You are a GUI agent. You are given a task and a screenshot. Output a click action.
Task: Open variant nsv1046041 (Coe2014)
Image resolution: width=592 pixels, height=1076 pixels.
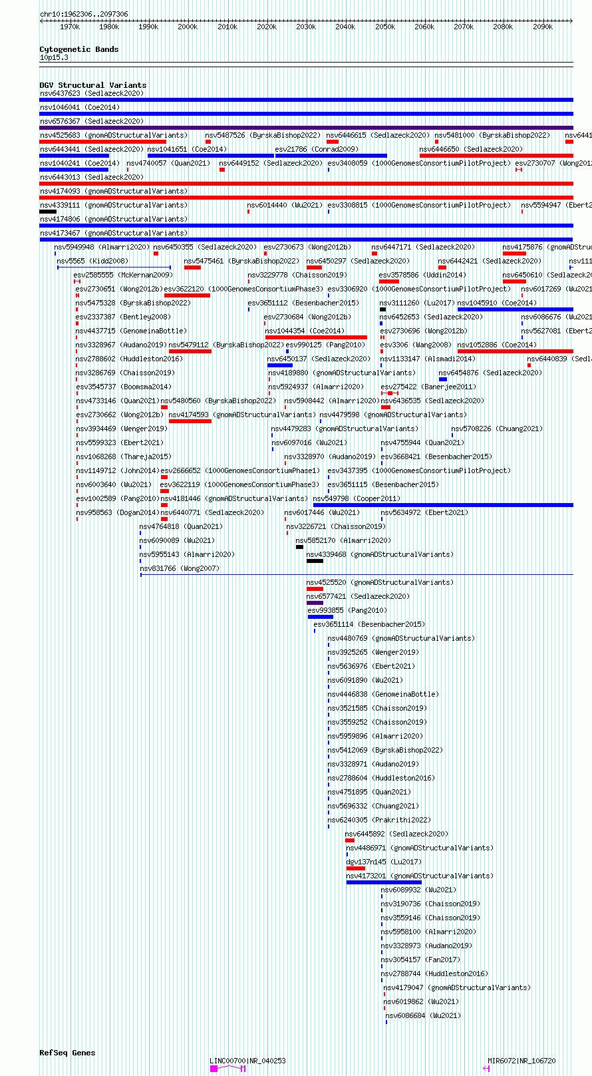(x=80, y=108)
